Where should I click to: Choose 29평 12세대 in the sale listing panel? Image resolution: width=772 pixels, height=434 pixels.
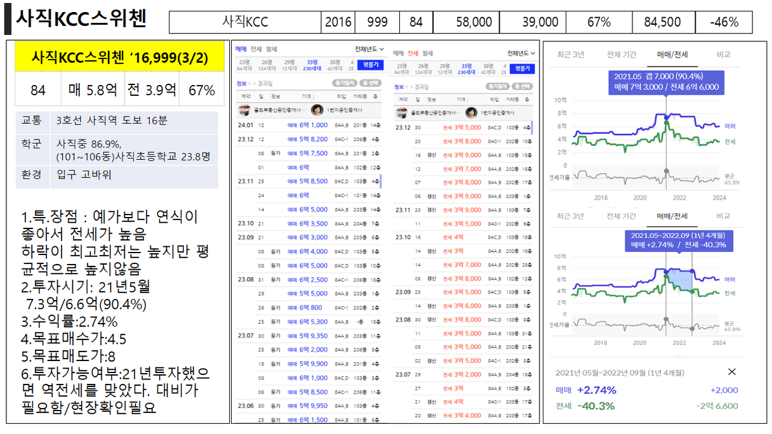(x=290, y=65)
